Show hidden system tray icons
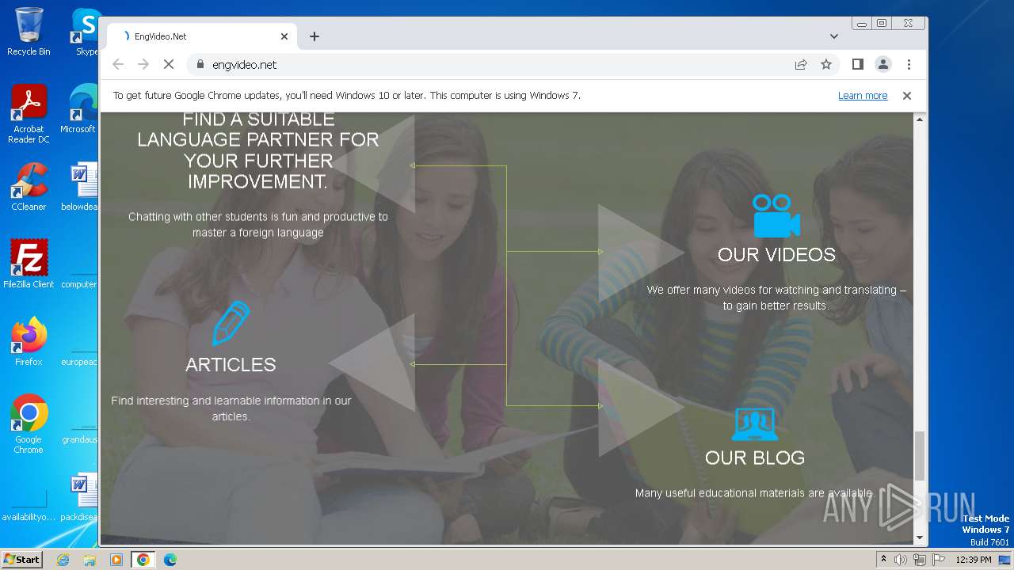The width and height of the screenshot is (1014, 570). point(883,560)
